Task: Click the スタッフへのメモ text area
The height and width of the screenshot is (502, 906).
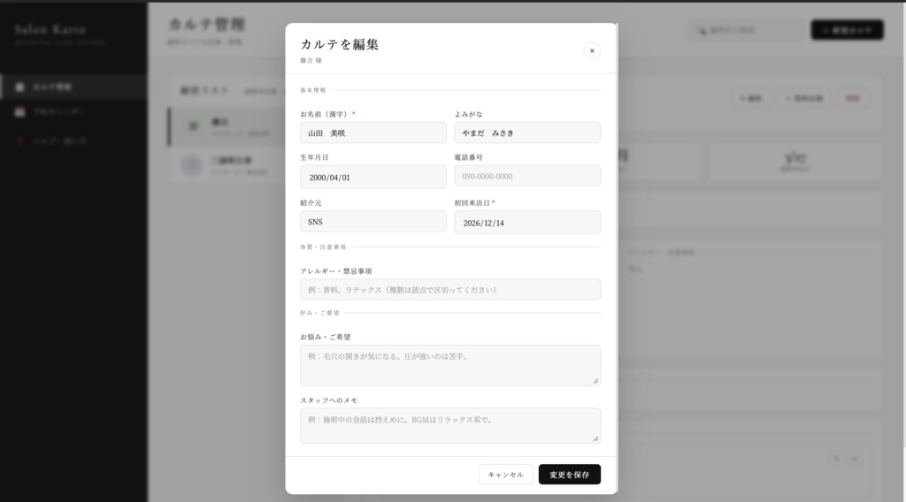Action: 450,426
